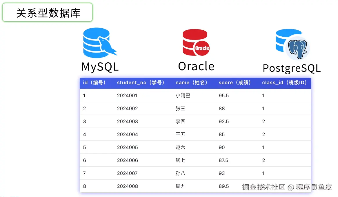
Task: Select the 关系型数据库 title box
Action: 48,12
